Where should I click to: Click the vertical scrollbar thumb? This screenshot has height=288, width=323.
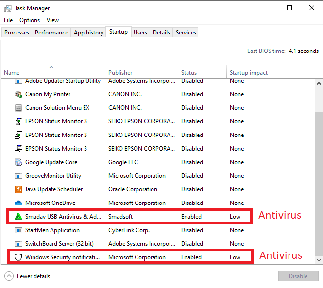319,184
